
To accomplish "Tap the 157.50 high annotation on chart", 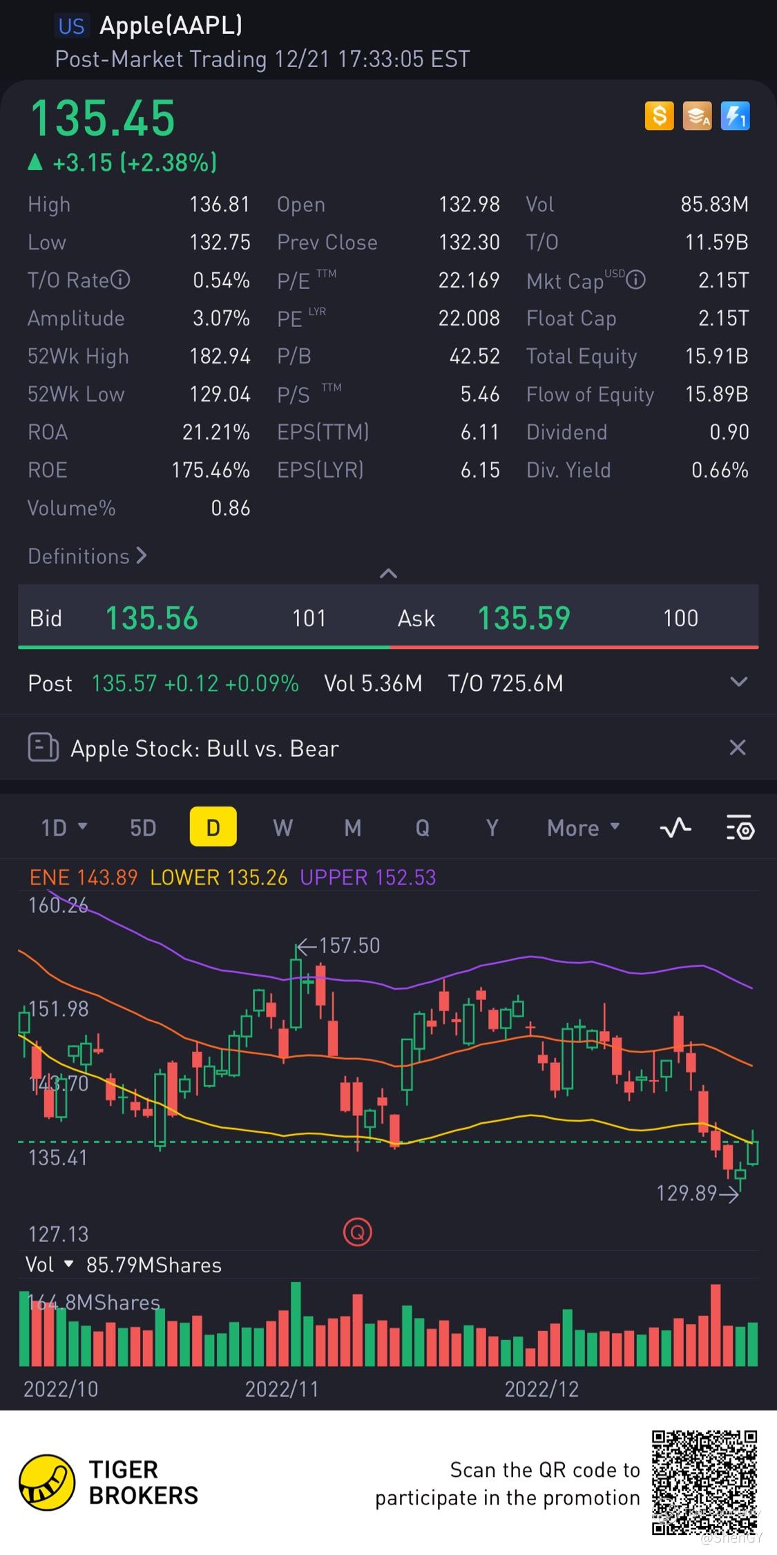I will tap(338, 945).
